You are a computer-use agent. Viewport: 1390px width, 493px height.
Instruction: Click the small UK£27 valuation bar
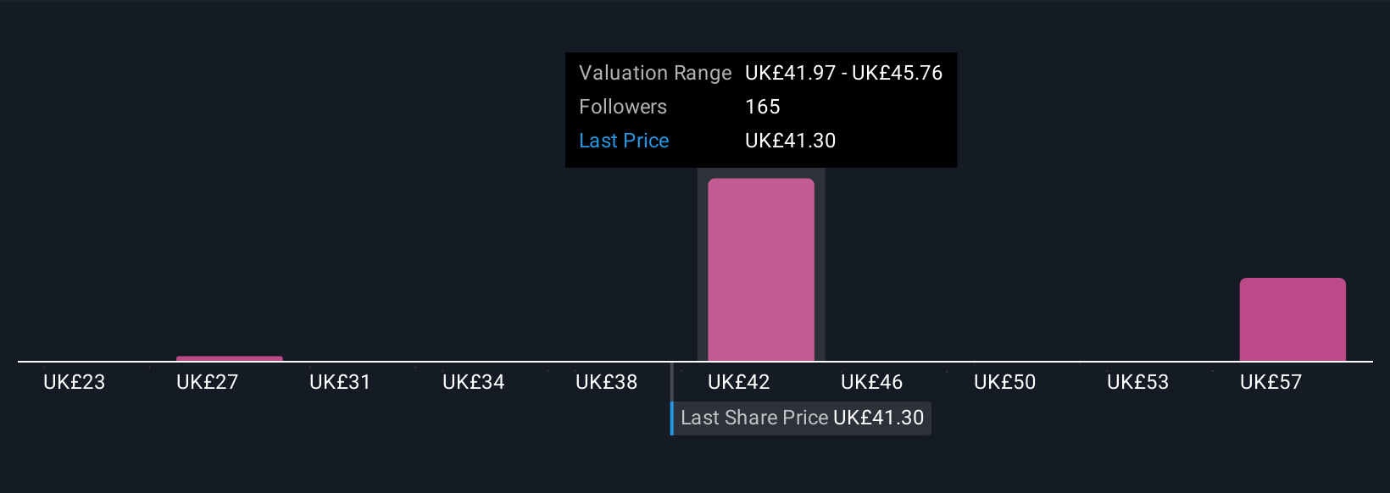230,358
